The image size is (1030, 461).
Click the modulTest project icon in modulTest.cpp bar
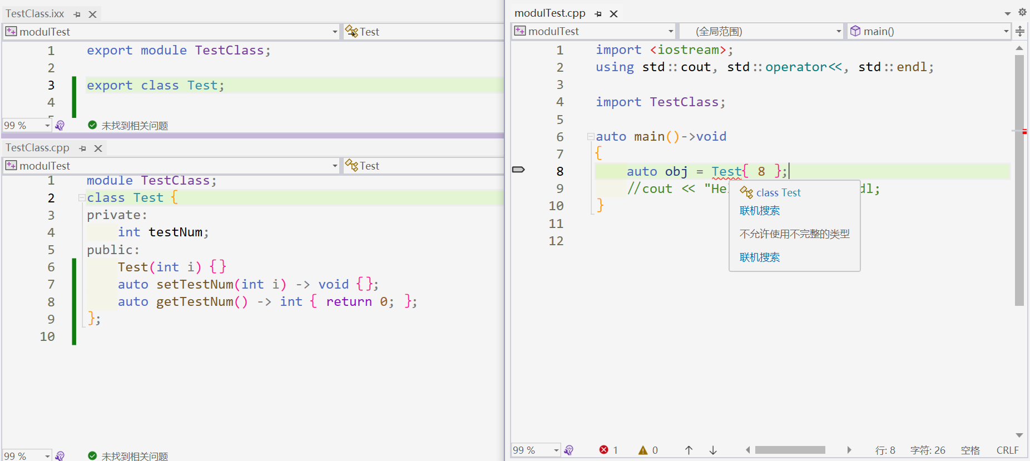tap(520, 31)
